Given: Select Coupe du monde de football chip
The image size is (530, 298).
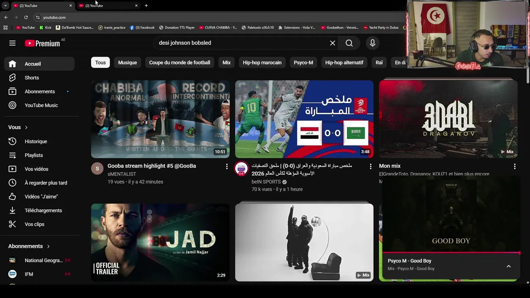Looking at the screenshot, I should (x=180, y=62).
